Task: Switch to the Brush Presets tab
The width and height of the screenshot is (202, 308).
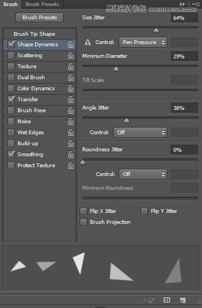Action: pos(42,4)
